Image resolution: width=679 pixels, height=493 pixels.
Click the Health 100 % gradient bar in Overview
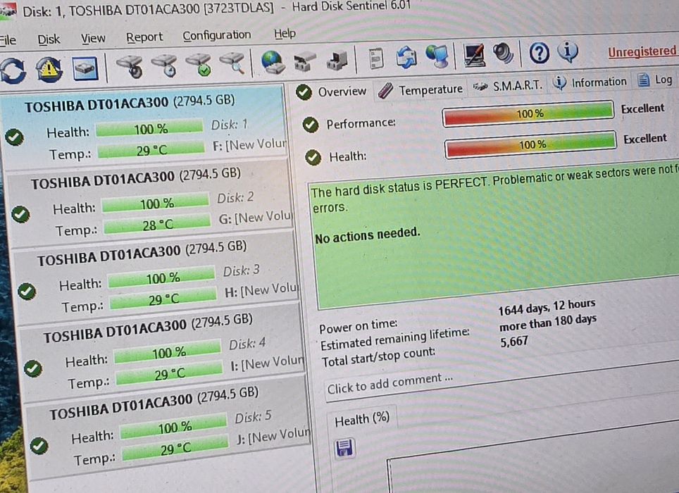[x=531, y=144]
